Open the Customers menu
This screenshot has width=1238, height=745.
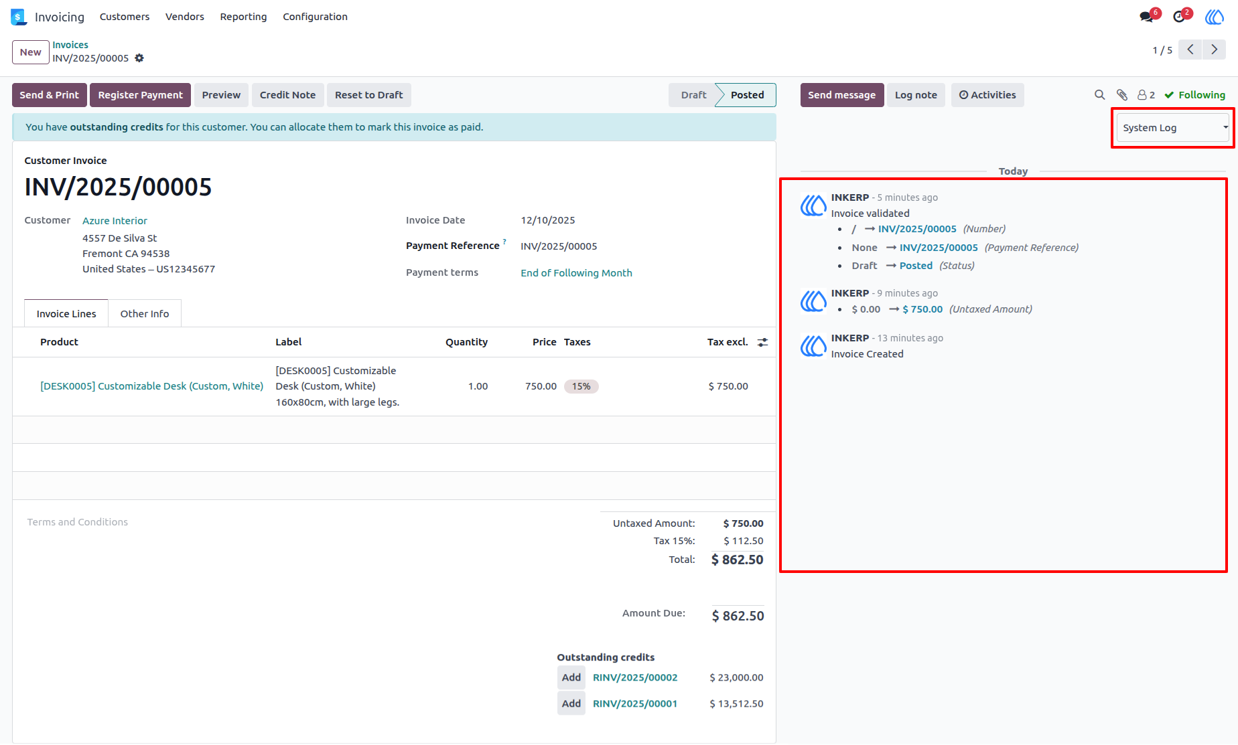pos(125,17)
